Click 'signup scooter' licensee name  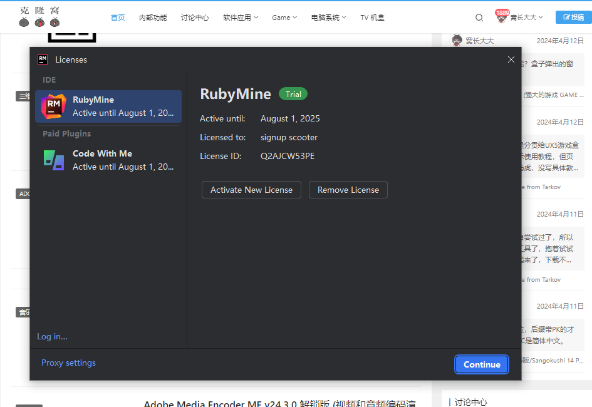289,137
